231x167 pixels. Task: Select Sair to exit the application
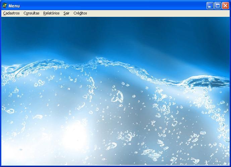tap(66, 13)
